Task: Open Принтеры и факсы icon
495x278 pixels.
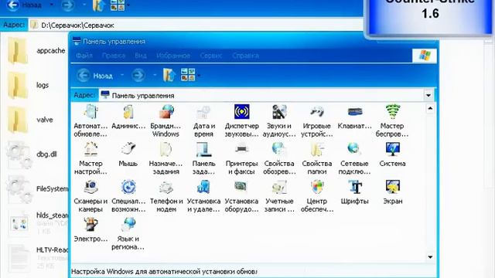Action: (242, 158)
